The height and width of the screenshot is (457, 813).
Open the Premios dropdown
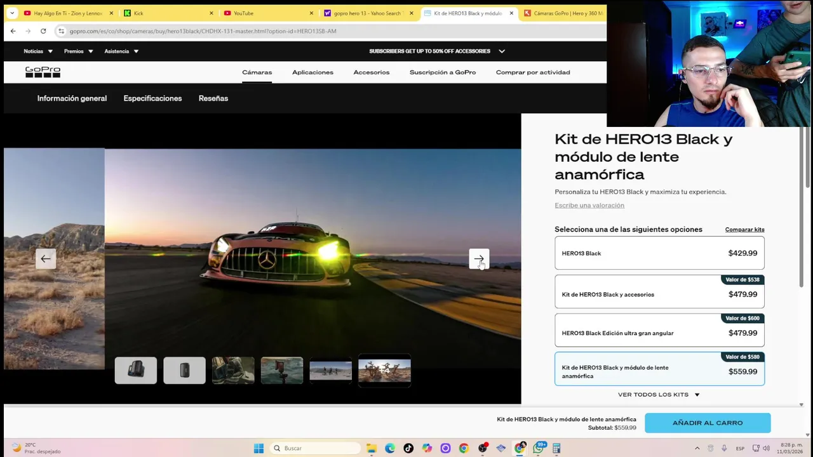point(79,51)
